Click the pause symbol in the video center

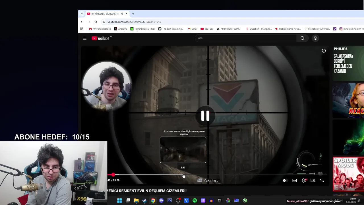point(205,116)
